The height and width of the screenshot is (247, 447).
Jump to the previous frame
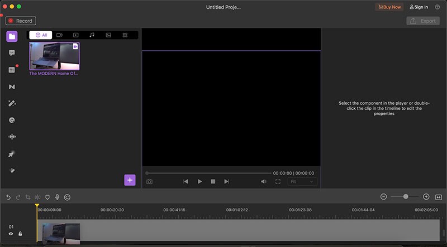(x=186, y=182)
